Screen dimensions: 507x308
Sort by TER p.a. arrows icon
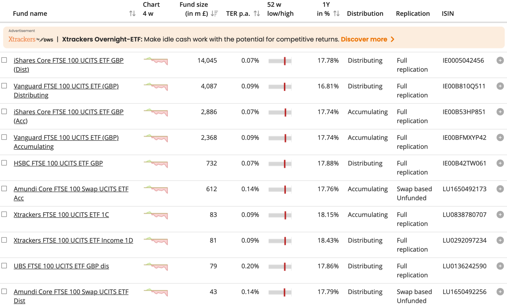[257, 14]
